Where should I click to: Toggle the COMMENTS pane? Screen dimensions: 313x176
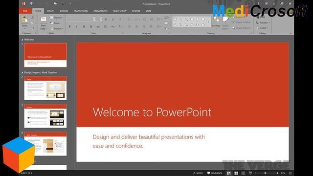215,173
